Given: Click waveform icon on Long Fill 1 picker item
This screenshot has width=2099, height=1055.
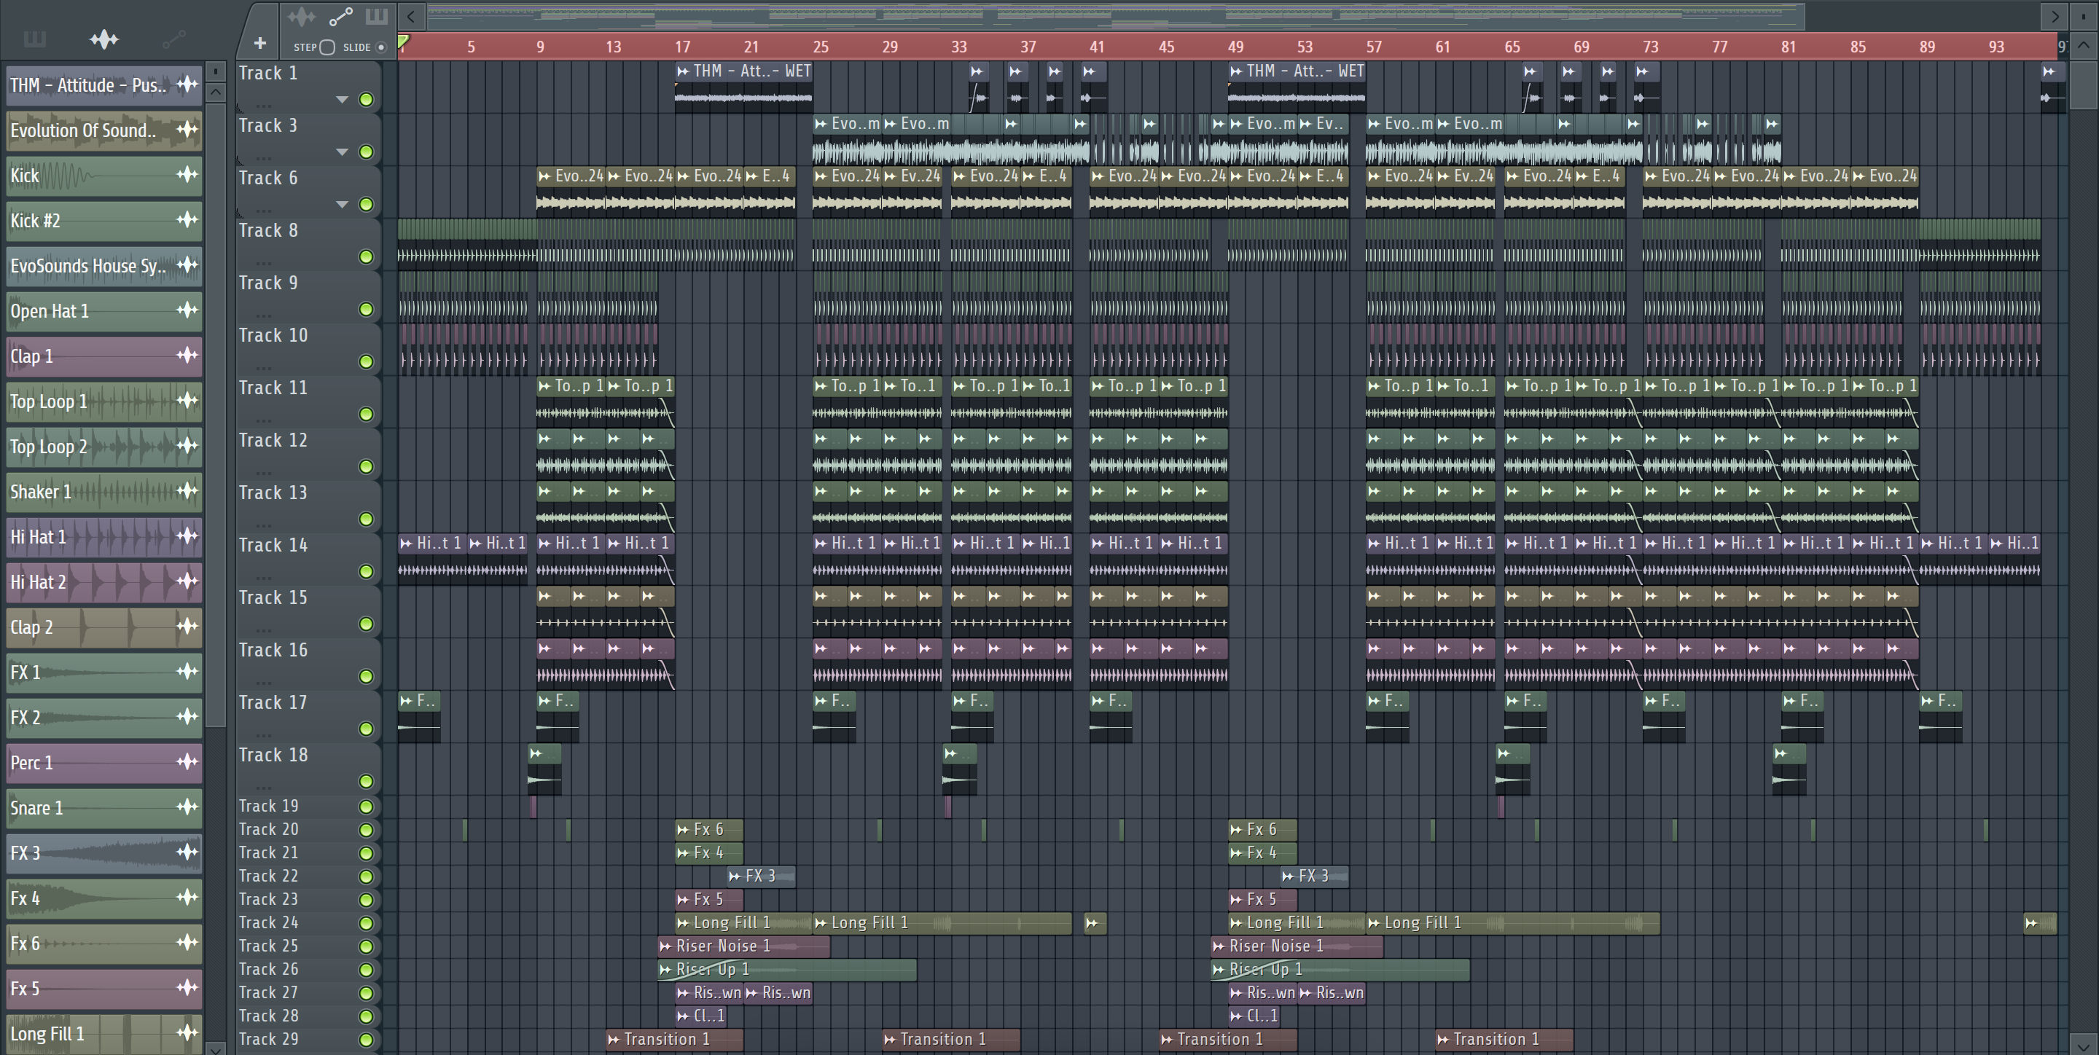Looking at the screenshot, I should coord(187,1033).
